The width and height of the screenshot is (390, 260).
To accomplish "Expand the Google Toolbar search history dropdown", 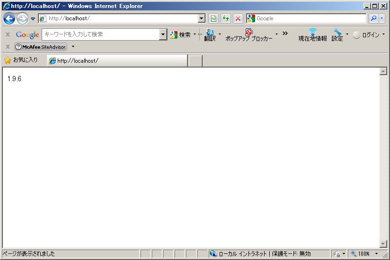I will click(x=163, y=34).
